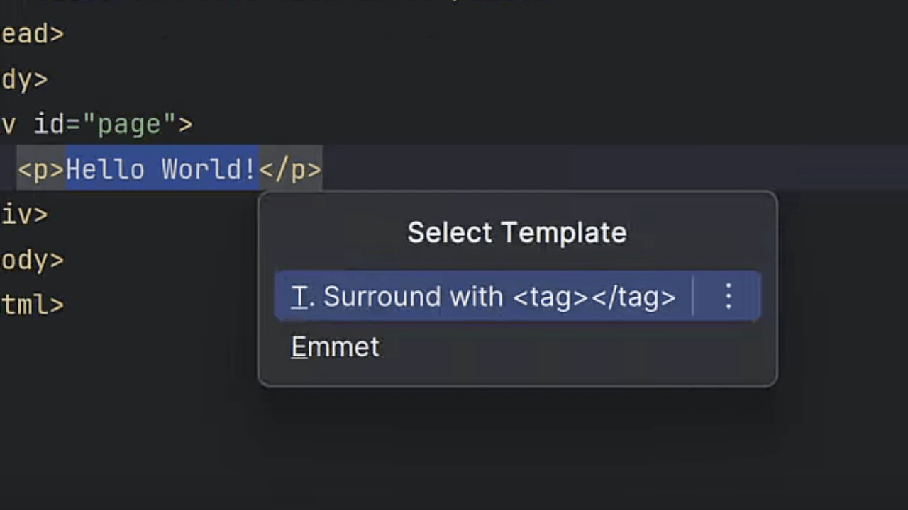Click the closing bracket after "page"
Screen dimensions: 908x510
pyautogui.click(x=185, y=125)
